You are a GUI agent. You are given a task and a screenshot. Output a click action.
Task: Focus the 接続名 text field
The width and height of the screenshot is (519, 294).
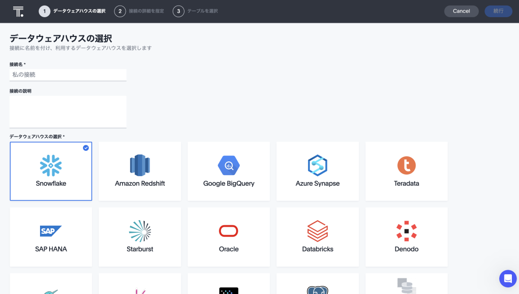click(x=68, y=74)
